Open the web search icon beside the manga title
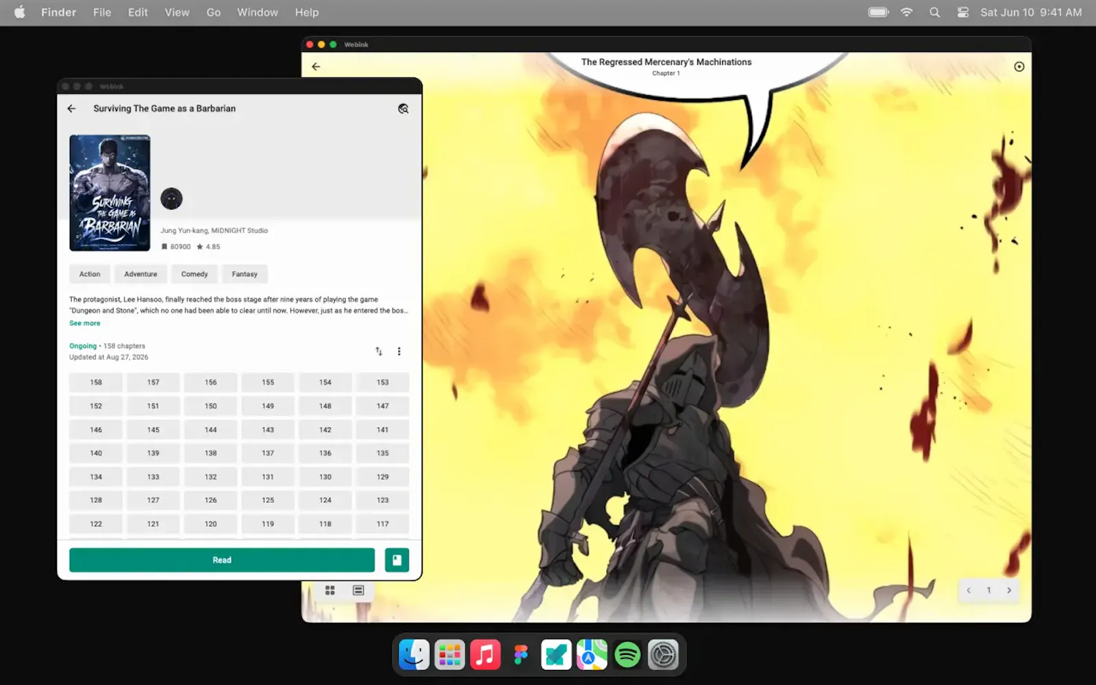 pyautogui.click(x=403, y=108)
